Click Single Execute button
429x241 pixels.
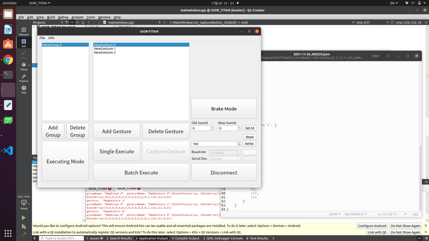tap(117, 151)
